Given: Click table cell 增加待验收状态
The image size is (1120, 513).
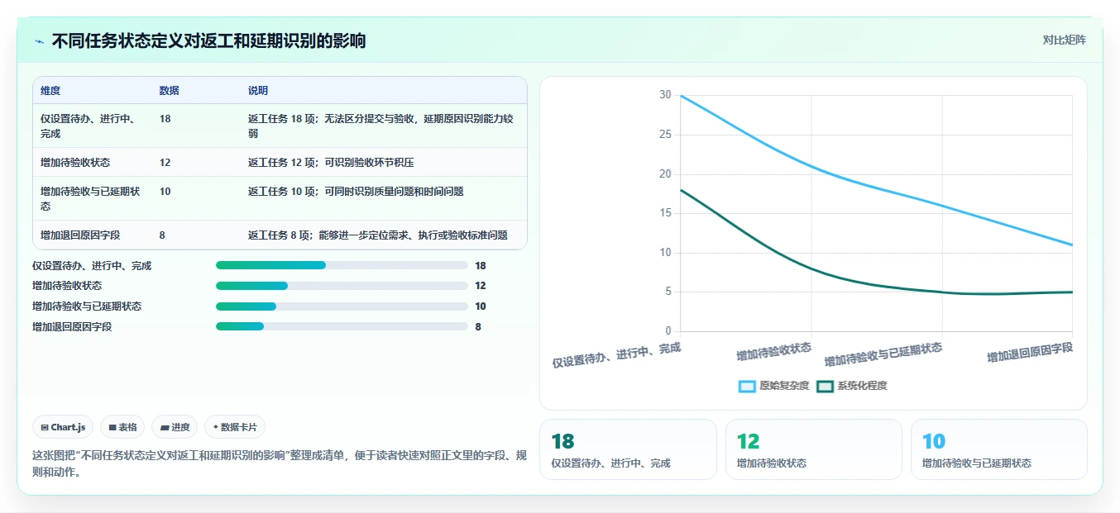Looking at the screenshot, I should [x=75, y=163].
